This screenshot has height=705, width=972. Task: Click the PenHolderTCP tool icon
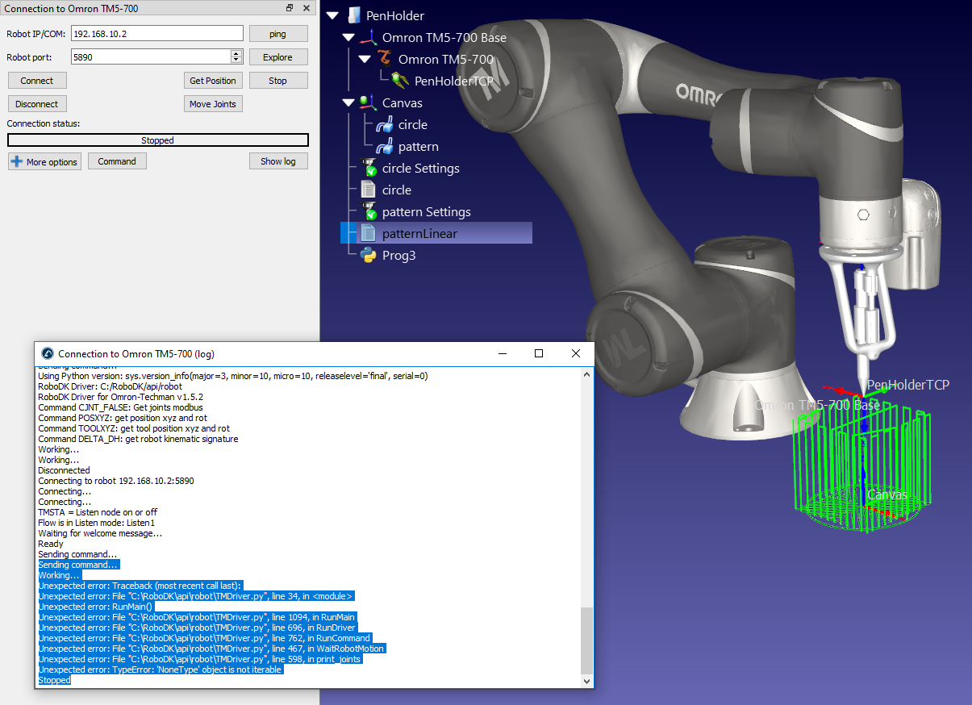pyautogui.click(x=400, y=81)
